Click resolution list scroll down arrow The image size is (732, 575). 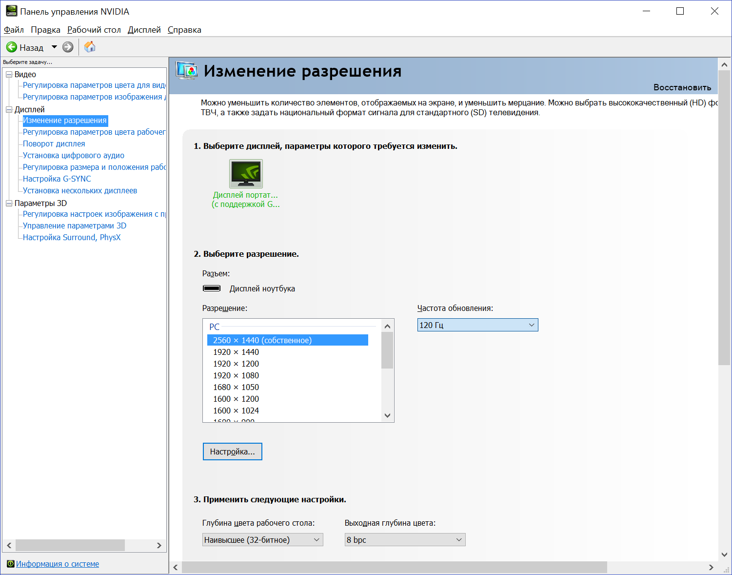[x=387, y=415]
